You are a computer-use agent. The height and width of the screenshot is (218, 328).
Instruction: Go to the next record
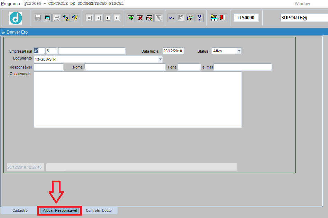[108, 18]
